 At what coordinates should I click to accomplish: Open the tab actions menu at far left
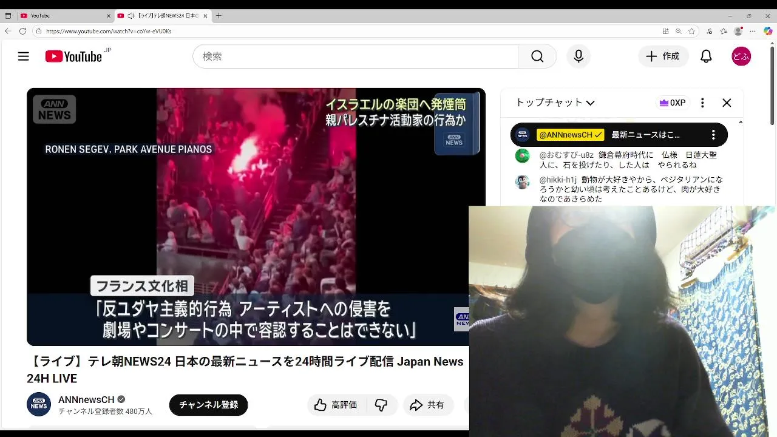click(8, 16)
